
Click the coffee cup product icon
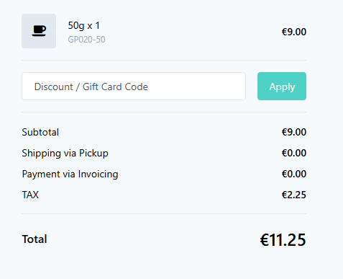39,31
